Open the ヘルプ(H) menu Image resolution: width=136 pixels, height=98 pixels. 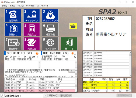coord(20,6)
